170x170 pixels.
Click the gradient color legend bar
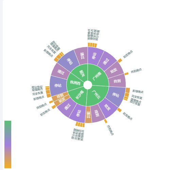click(8, 144)
